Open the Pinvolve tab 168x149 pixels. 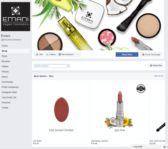click(6, 103)
